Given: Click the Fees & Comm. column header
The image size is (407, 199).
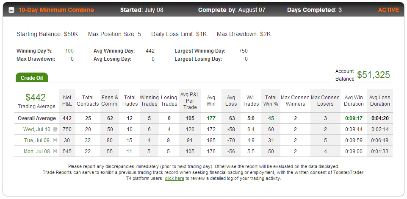Looking at the screenshot, I should pyautogui.click(x=110, y=101).
